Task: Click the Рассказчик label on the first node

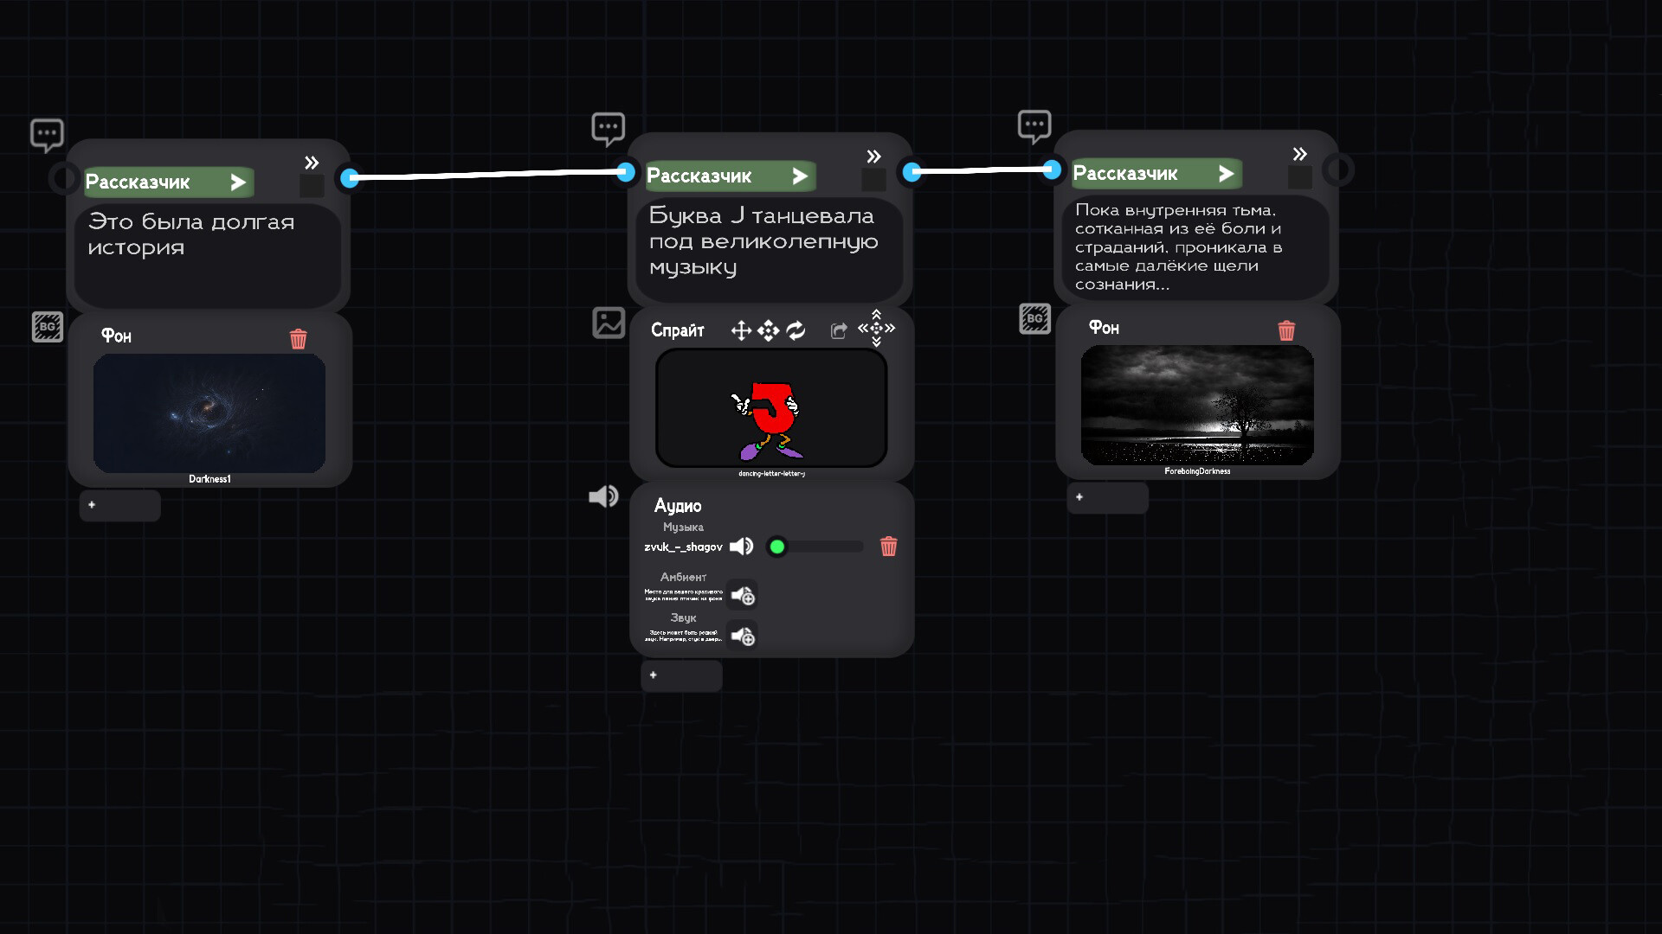Action: [x=138, y=182]
